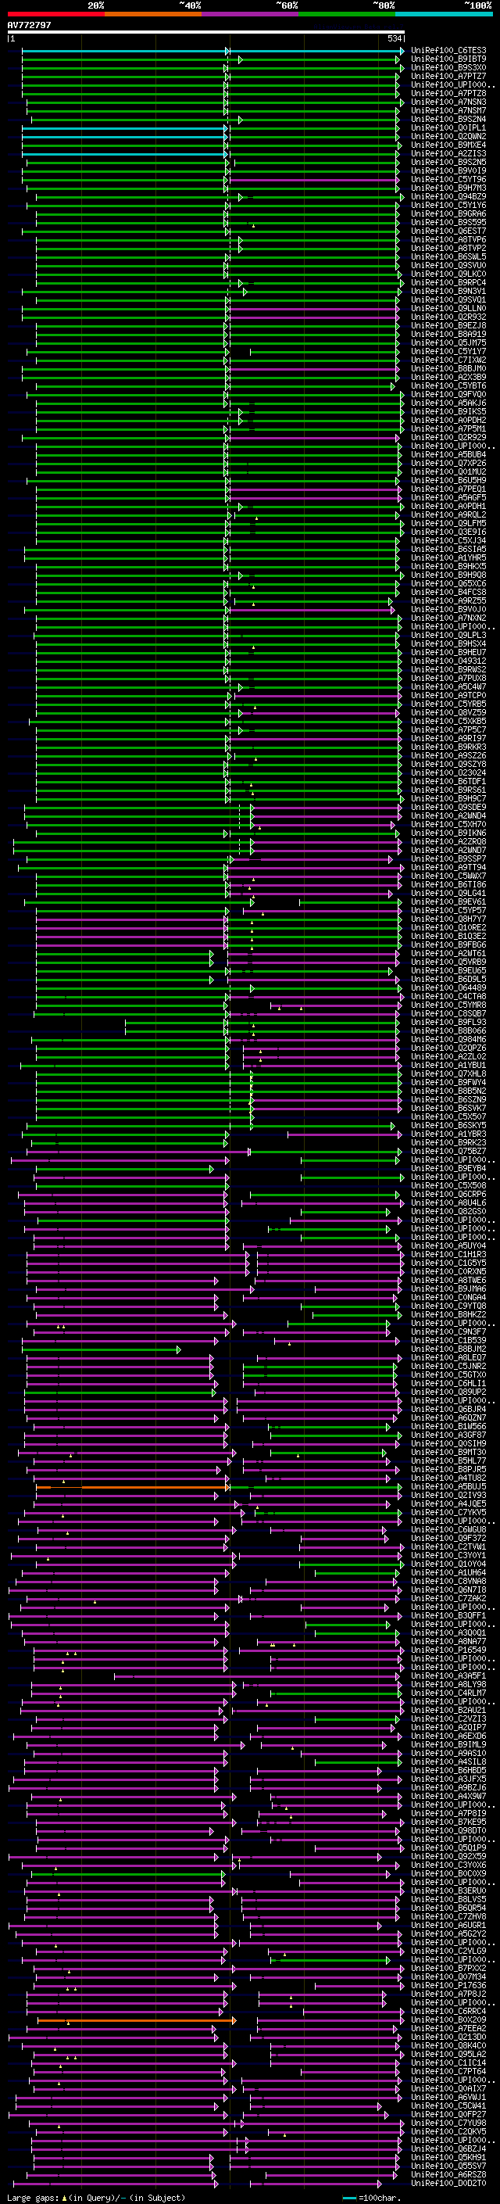Image resolution: width=500 pixels, height=2204 pixels.
Task: Click the green ~80% identity legend segment
Action: coord(347,14)
